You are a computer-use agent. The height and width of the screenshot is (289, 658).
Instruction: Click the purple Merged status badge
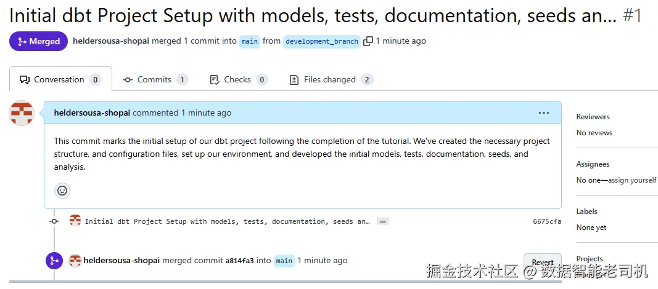(39, 41)
